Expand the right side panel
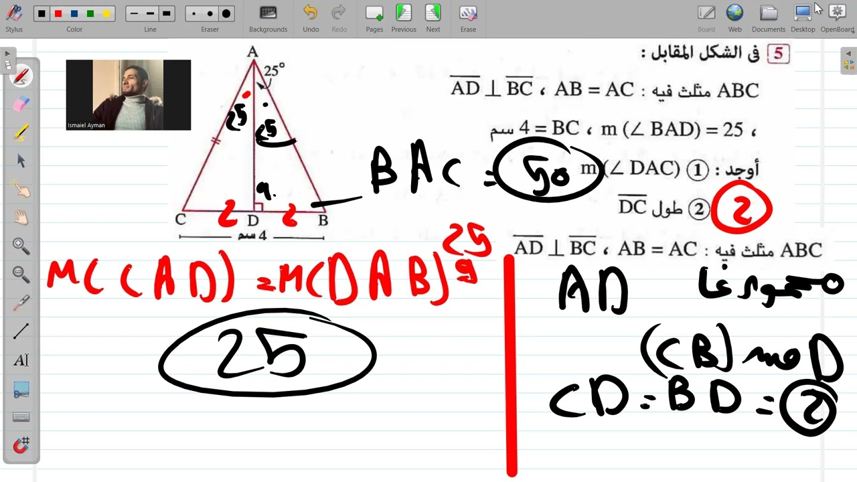The width and height of the screenshot is (857, 482). 850,60
